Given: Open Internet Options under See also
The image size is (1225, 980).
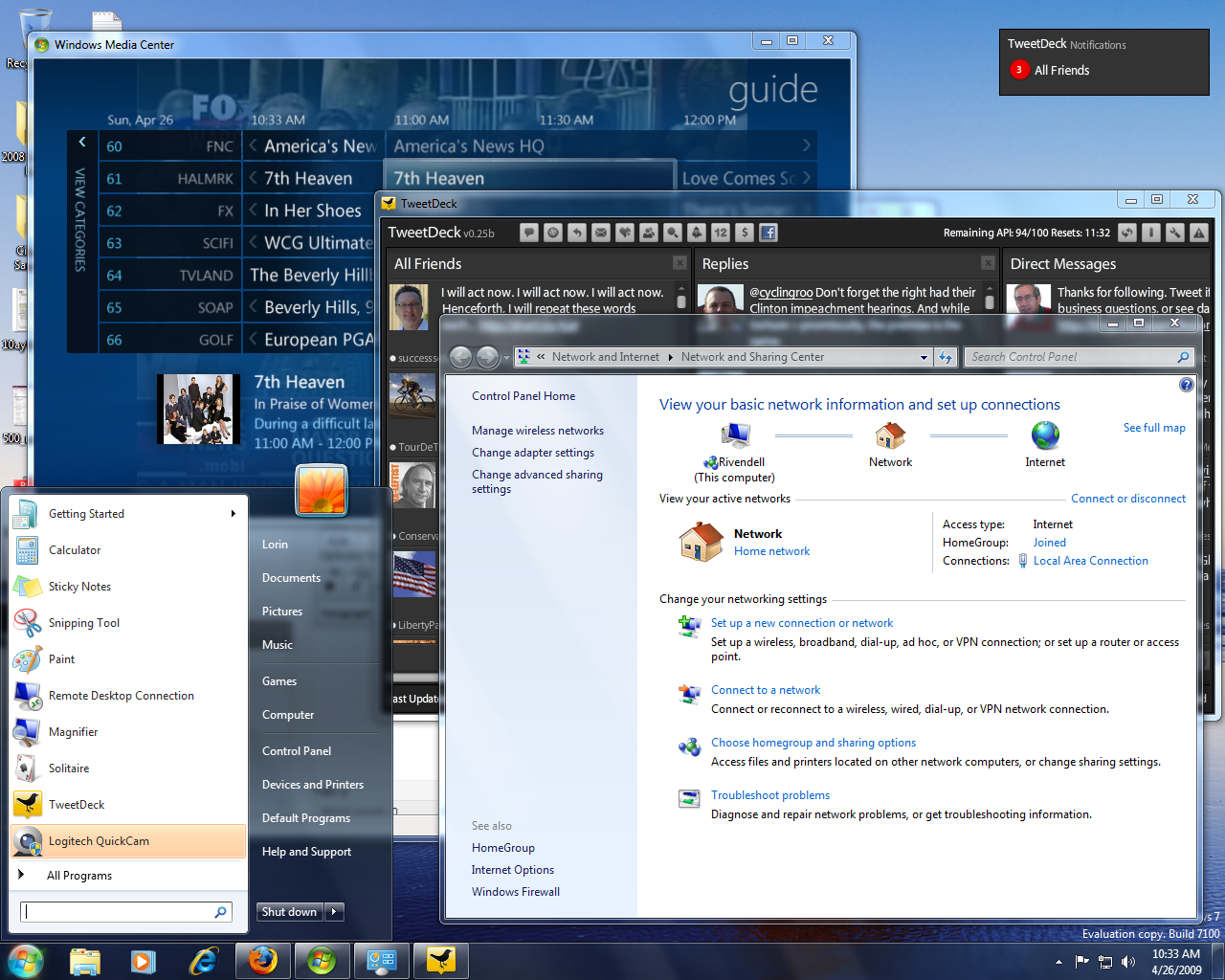Looking at the screenshot, I should coord(513,870).
